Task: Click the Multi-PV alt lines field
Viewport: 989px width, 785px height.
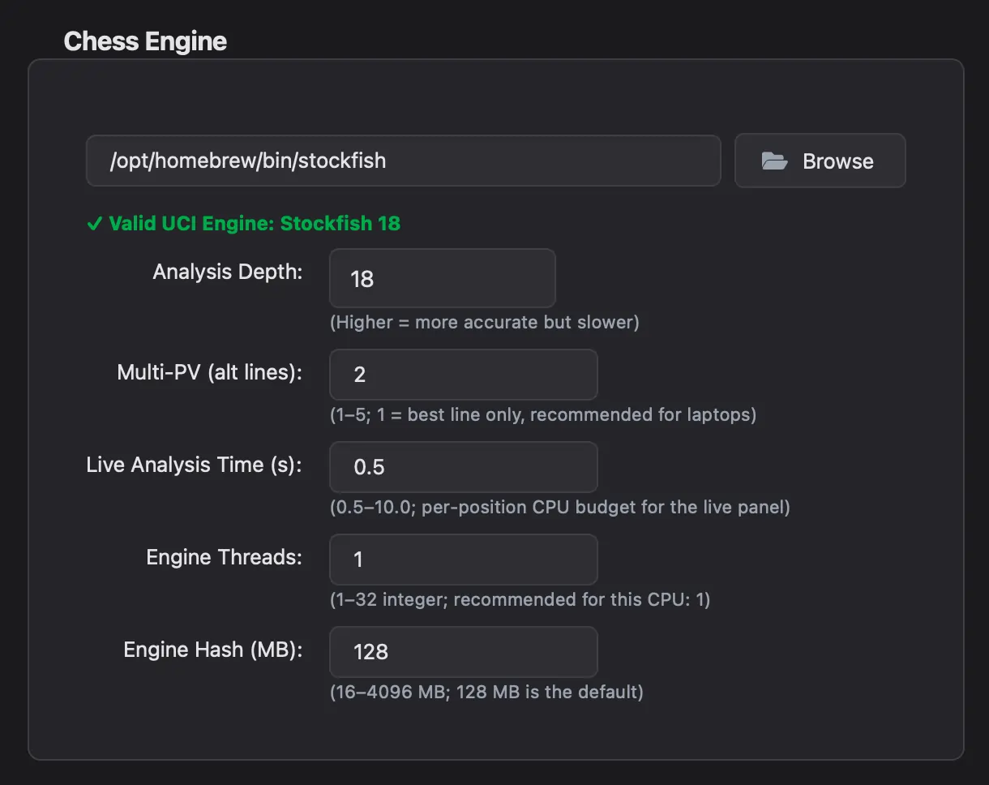Action: point(464,375)
